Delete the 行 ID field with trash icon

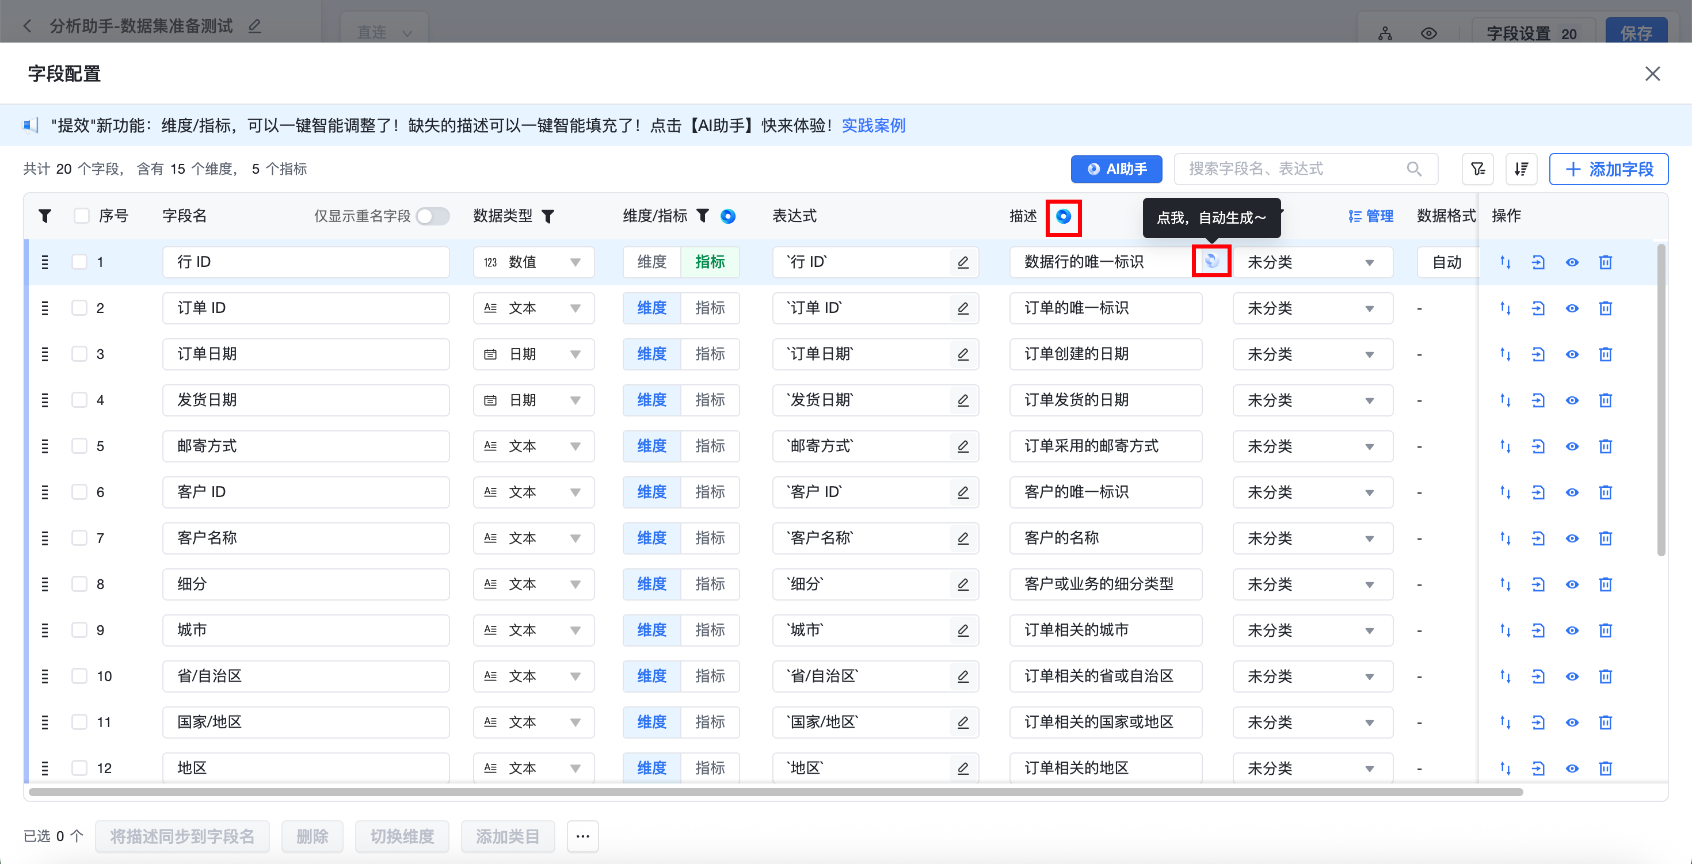click(1605, 262)
